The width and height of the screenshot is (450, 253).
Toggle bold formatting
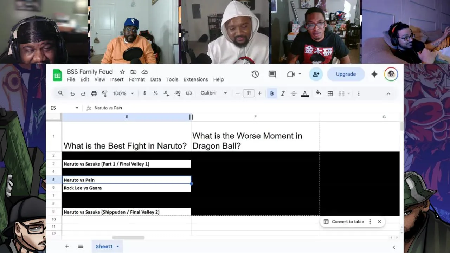click(x=272, y=93)
